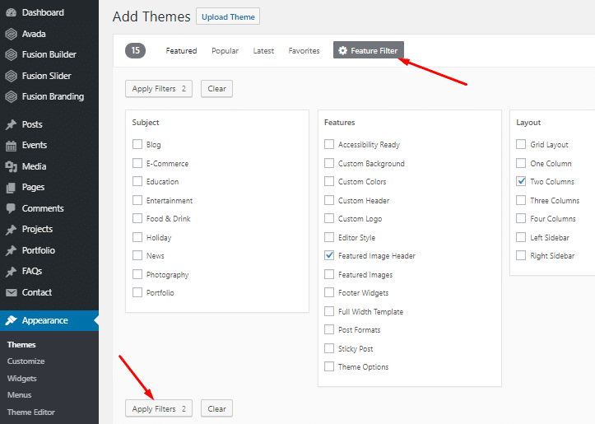Open Media library icon
Viewport: 595px width, 424px height.
pyautogui.click(x=11, y=166)
